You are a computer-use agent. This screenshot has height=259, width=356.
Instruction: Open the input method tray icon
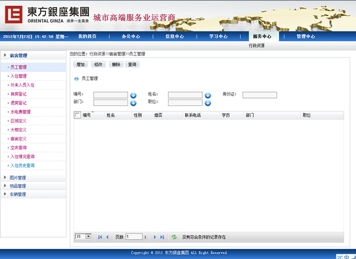pyautogui.click(x=346, y=257)
